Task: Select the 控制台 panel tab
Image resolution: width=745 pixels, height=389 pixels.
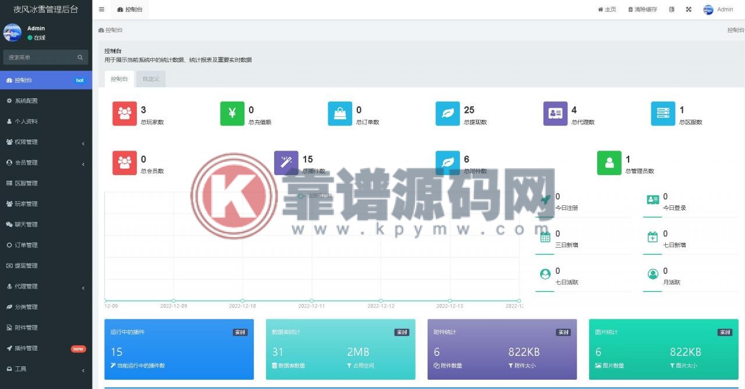Action: tap(119, 79)
